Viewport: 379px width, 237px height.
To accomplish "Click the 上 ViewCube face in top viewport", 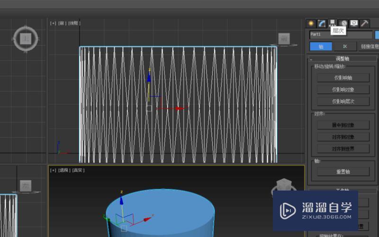I will [26, 39].
